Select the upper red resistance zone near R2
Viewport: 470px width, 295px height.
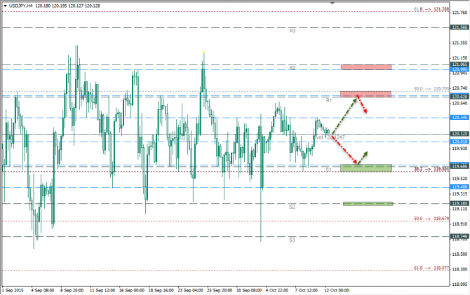366,67
